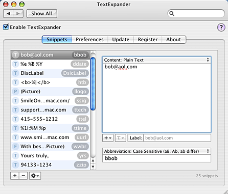Screen dimensions: 228x194
Task: Click in the content text area
Action: point(156,98)
